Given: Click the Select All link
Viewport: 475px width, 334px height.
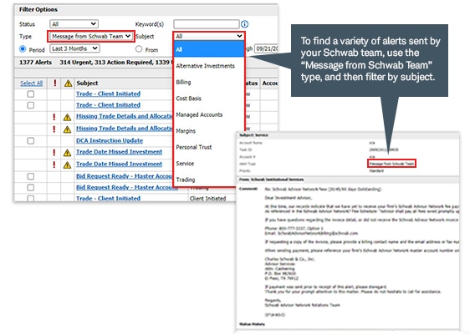Looking at the screenshot, I should click(31, 83).
